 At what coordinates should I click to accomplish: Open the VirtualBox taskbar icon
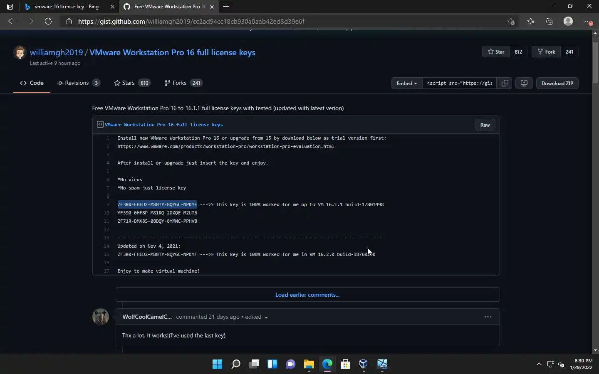(364, 364)
